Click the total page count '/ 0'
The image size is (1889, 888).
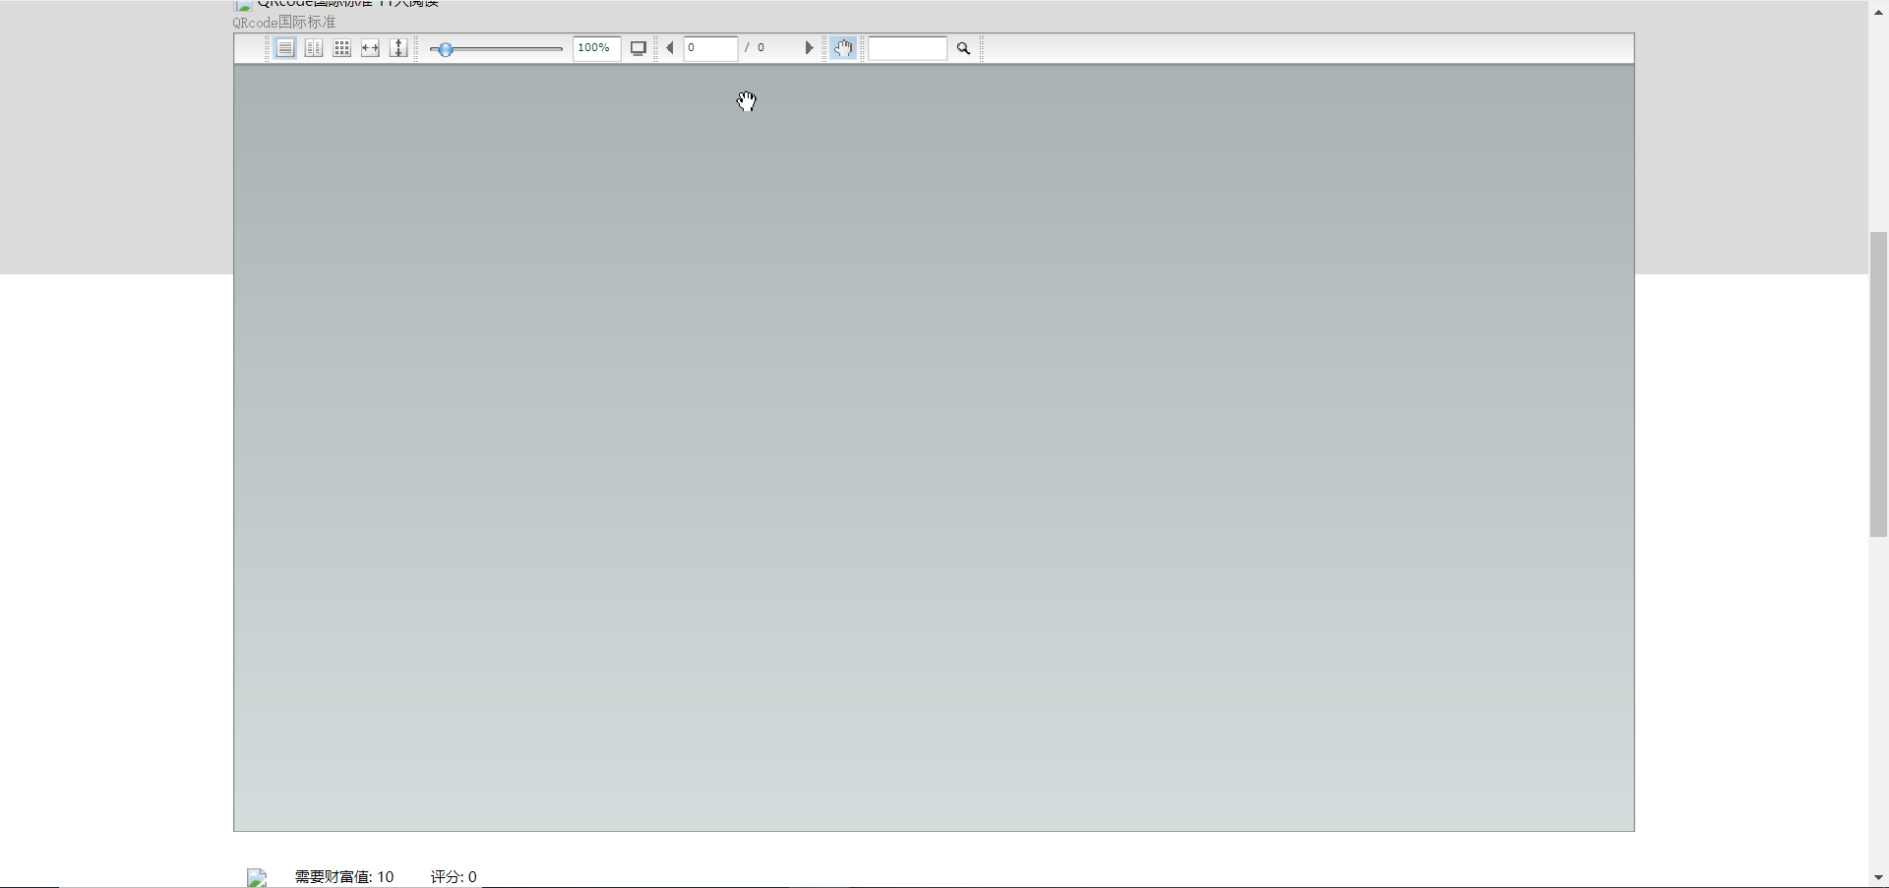(x=755, y=48)
